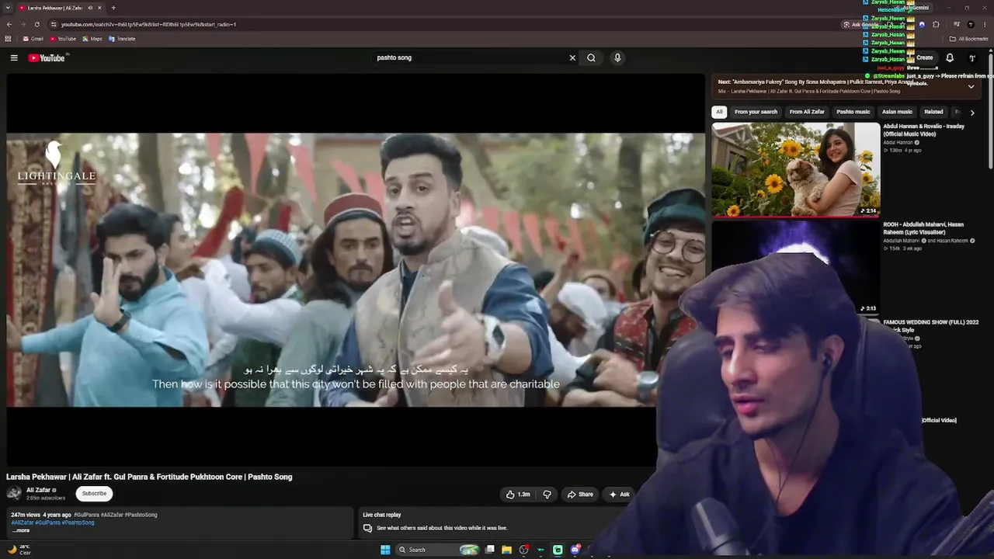Select the Pashto music chip

point(853,112)
